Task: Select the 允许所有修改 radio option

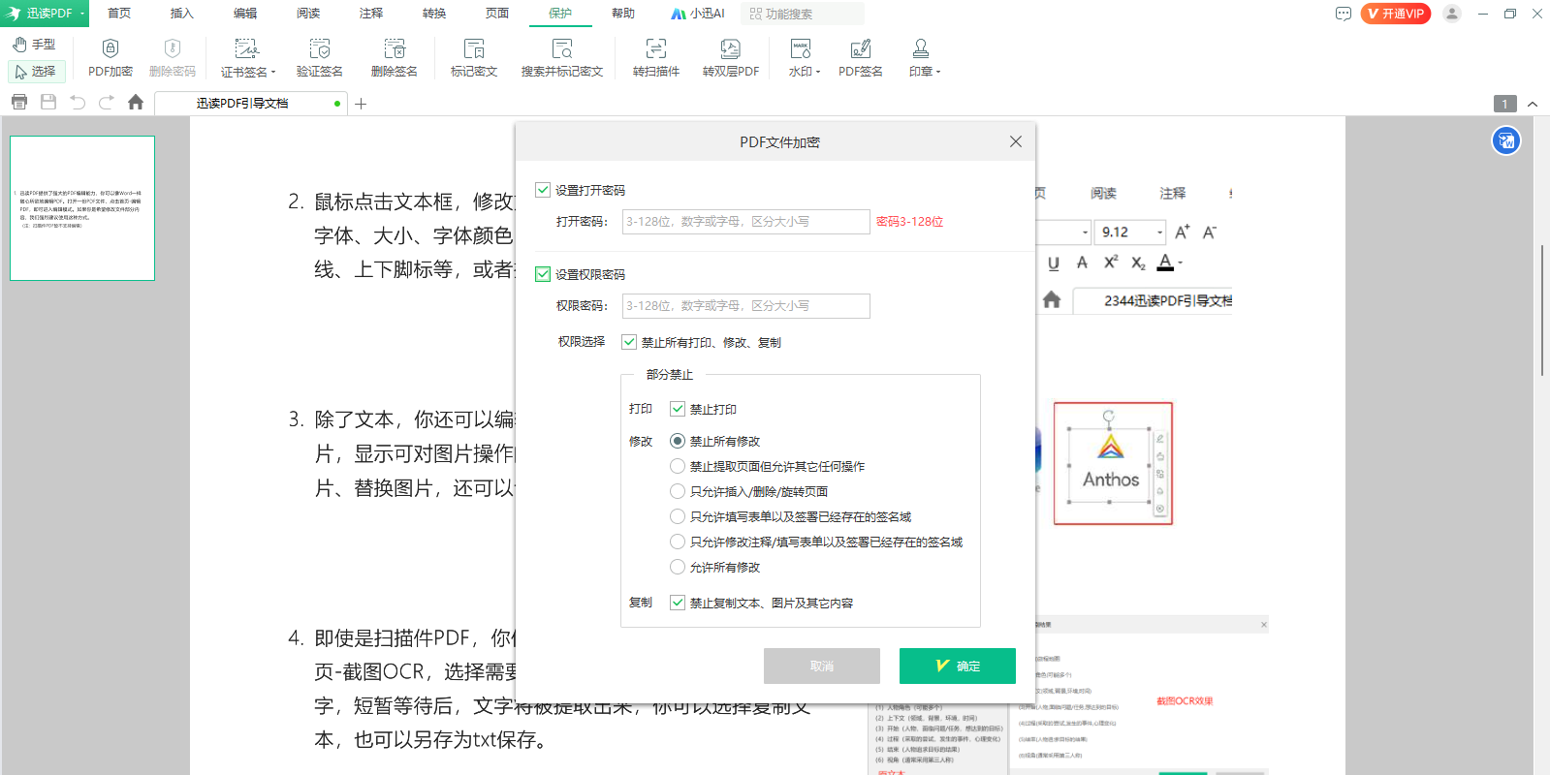Action: point(678,568)
